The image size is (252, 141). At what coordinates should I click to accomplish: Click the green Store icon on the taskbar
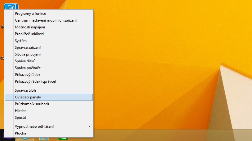tap(63, 139)
